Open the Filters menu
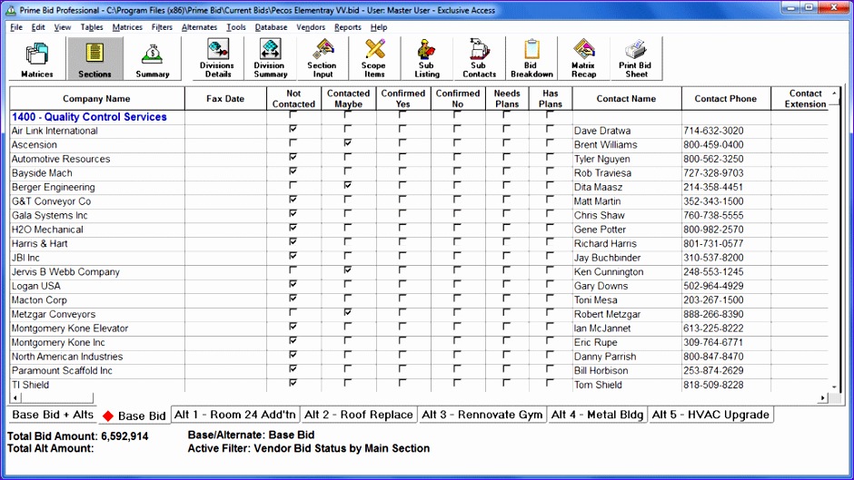This screenshot has height=480, width=854. click(x=162, y=27)
